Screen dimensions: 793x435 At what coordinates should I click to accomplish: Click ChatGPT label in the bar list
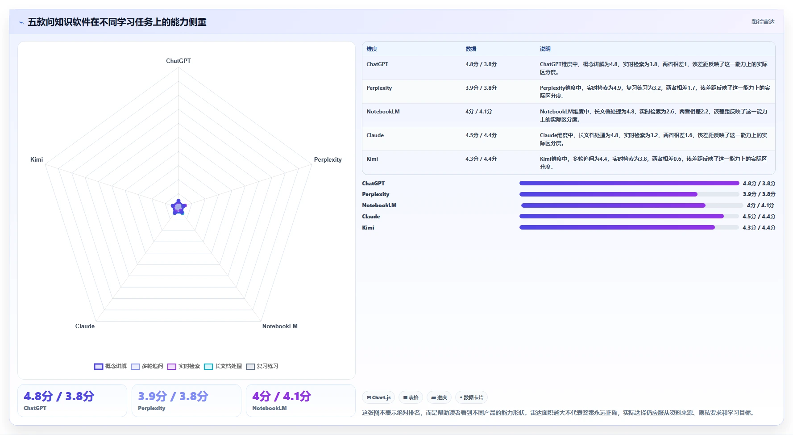[373, 184]
